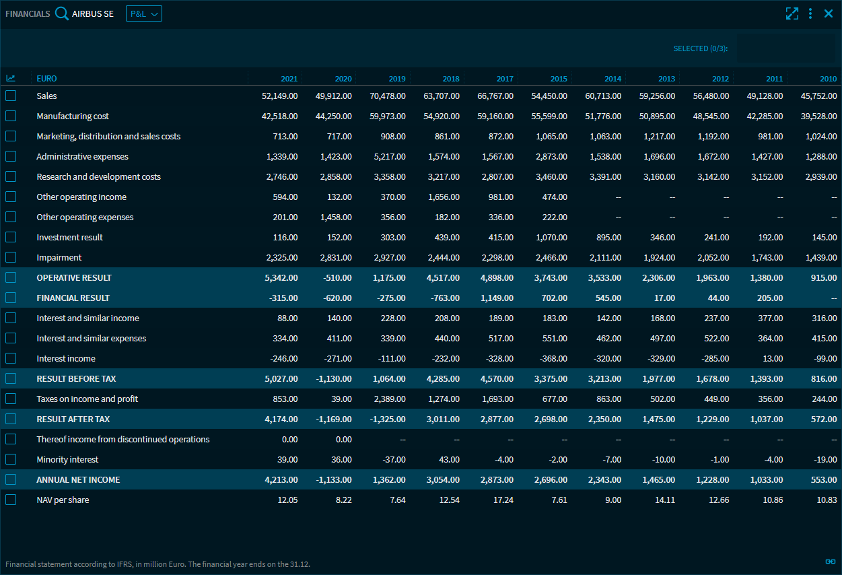Mark the Research and development costs checkbox
The height and width of the screenshot is (575, 842).
pyautogui.click(x=11, y=177)
